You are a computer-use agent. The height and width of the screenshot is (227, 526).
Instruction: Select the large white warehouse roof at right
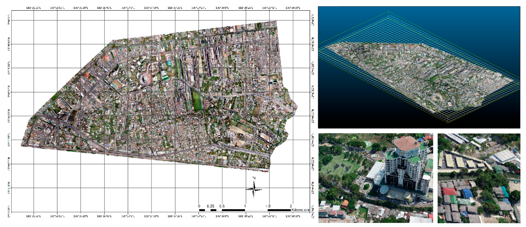coord(505,157)
